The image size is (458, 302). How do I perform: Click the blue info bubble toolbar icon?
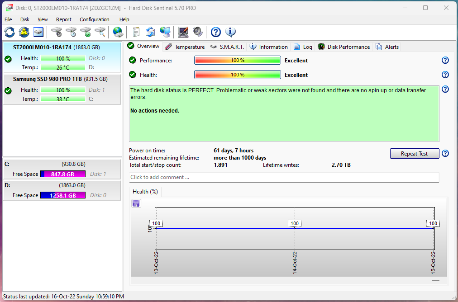tap(230, 32)
